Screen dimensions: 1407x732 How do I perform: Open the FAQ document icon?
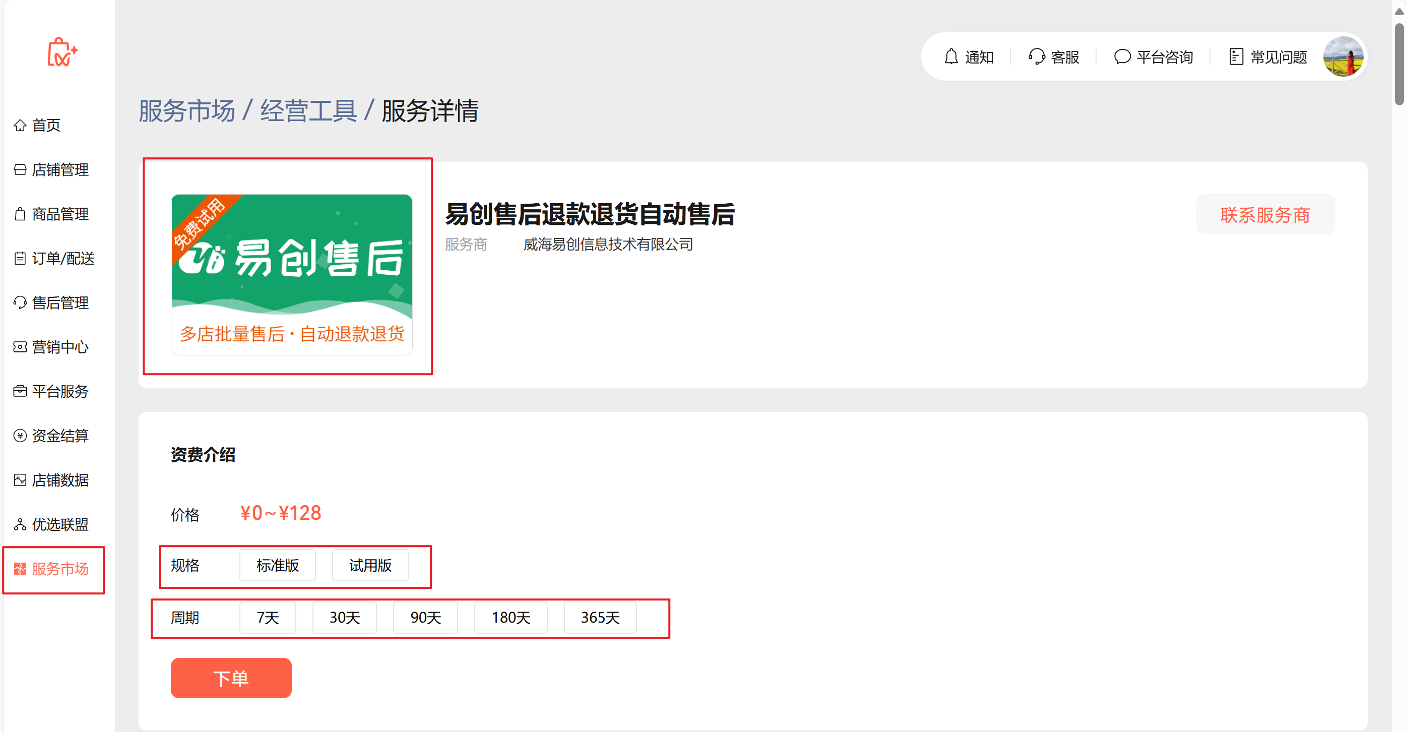(x=1236, y=57)
